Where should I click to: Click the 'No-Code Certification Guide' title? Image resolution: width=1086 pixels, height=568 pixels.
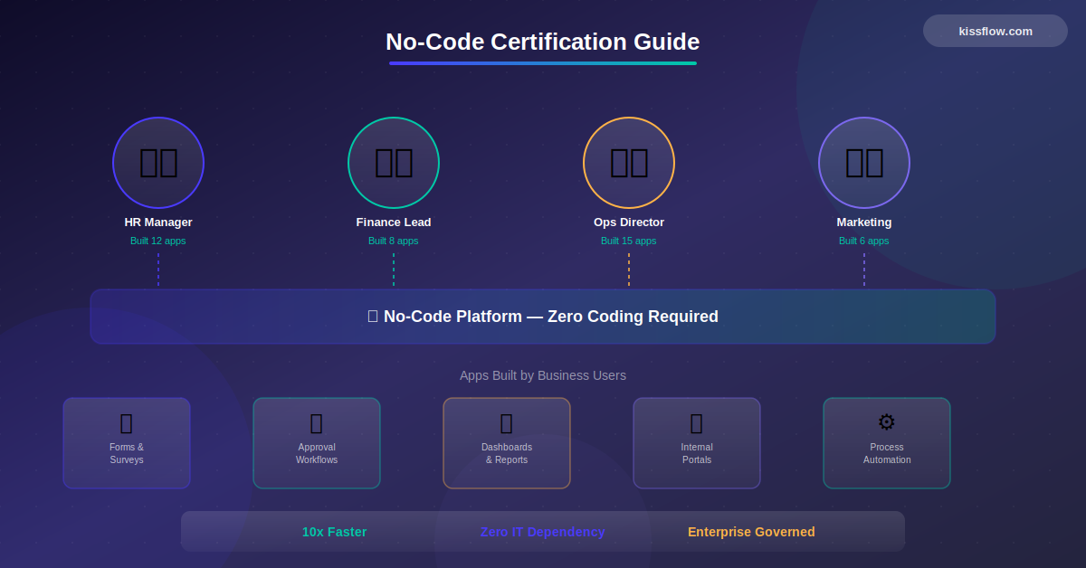pyautogui.click(x=543, y=42)
